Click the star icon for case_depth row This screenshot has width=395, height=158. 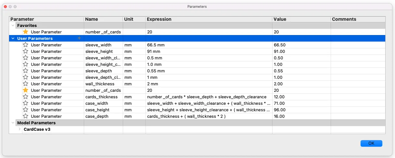[x=26, y=116]
